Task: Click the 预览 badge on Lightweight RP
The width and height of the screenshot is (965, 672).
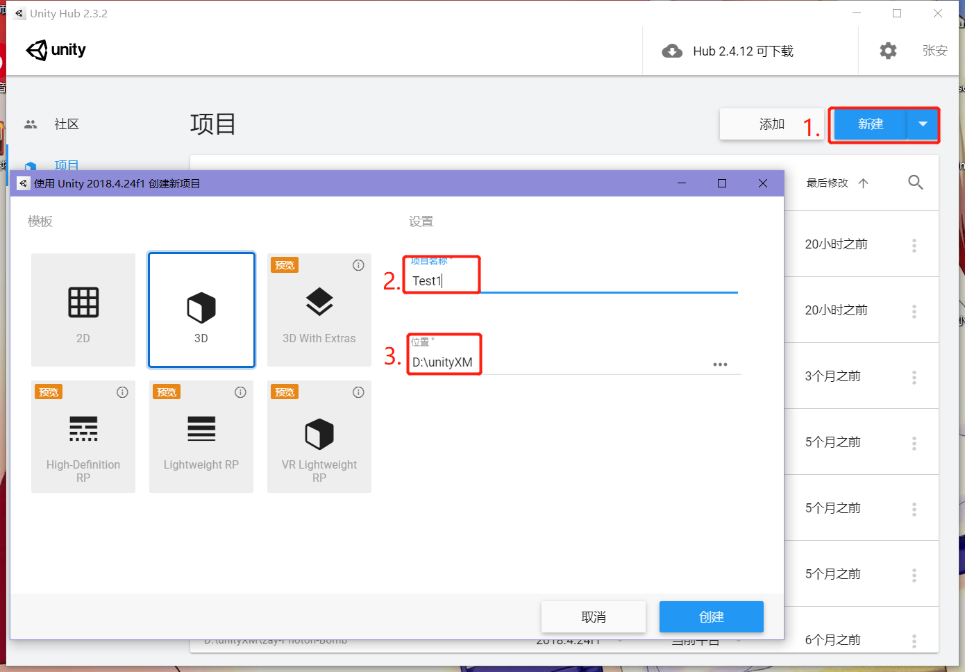Action: [166, 392]
